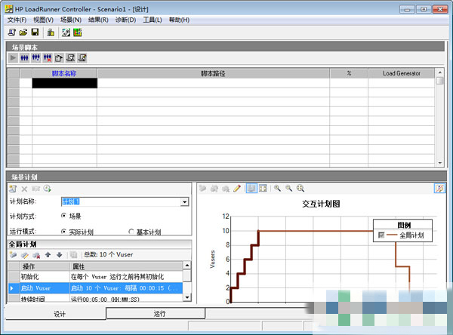Click the Add Group Vusers icon

tap(35, 58)
